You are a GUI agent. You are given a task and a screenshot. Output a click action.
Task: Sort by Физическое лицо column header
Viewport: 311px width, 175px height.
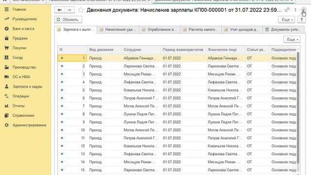pos(225,50)
